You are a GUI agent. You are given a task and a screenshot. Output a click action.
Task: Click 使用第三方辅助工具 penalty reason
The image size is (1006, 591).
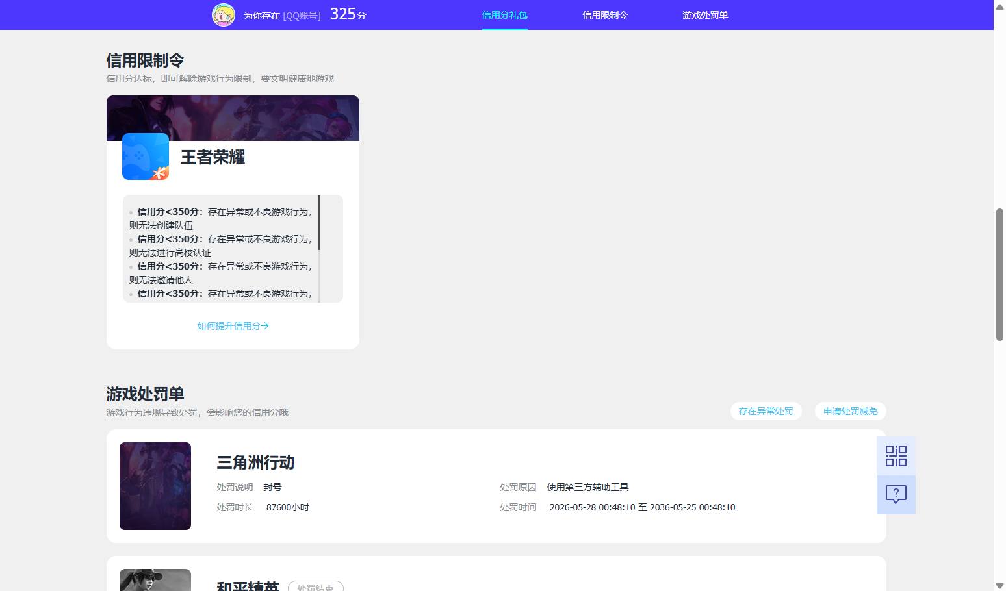(587, 487)
